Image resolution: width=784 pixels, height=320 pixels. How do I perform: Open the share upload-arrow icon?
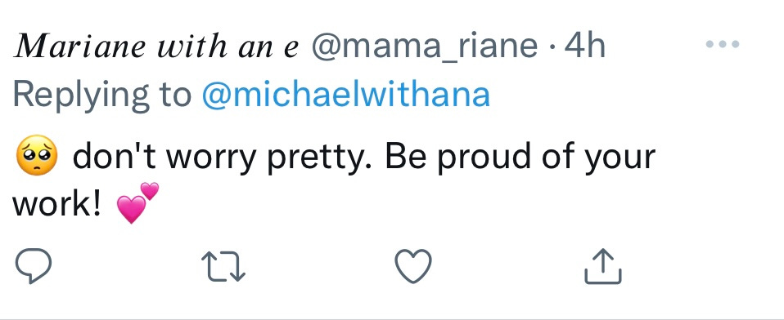coord(603,267)
